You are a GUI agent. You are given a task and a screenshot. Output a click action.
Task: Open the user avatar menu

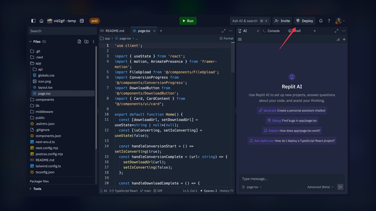click(340, 21)
